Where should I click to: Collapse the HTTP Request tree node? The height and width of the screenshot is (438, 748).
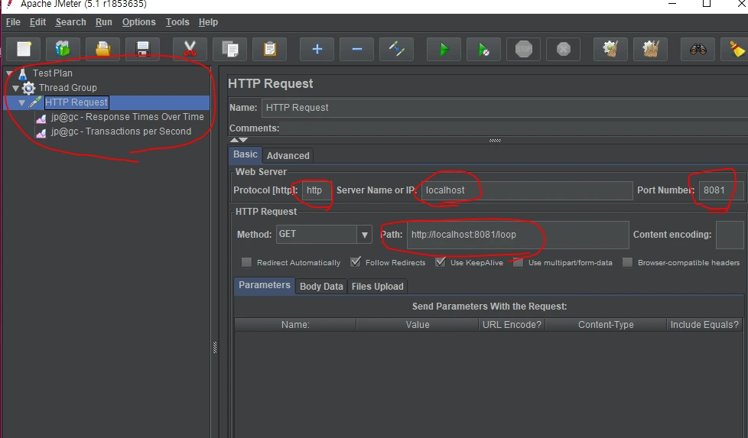click(x=22, y=102)
